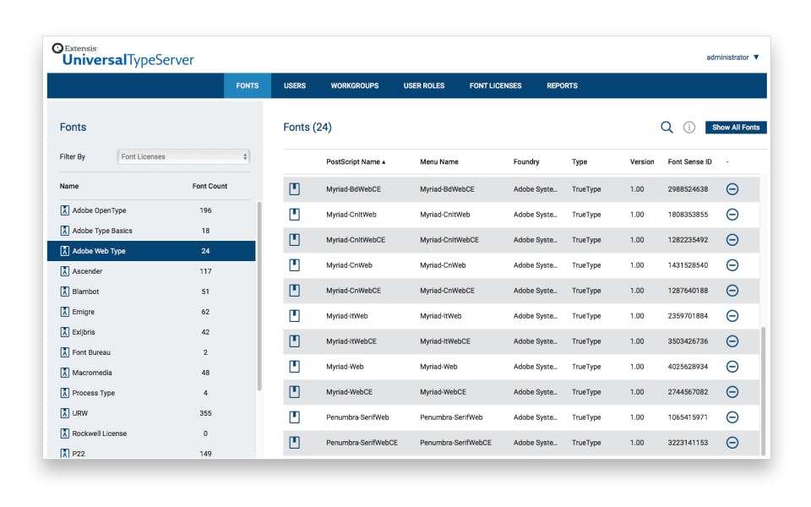Image resolution: width=811 pixels, height=507 pixels.
Task: Click the fonts table vertical scrollbar
Action: (763, 390)
